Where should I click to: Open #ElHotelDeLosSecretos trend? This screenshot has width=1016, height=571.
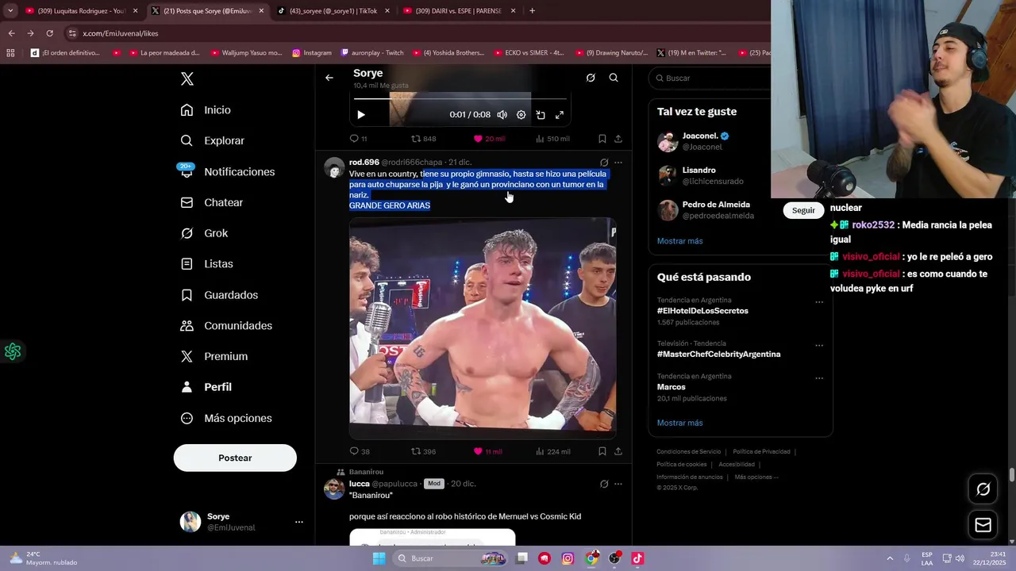point(702,311)
